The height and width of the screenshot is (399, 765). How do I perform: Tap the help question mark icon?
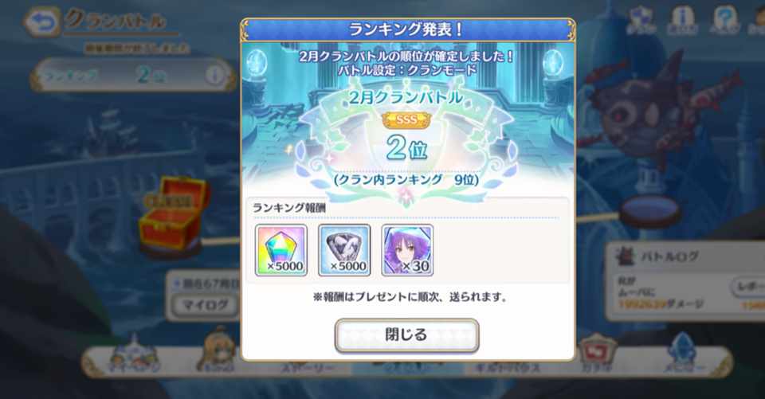pos(724,21)
